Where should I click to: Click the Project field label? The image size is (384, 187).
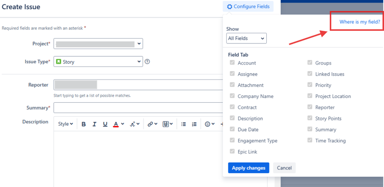(x=42, y=43)
